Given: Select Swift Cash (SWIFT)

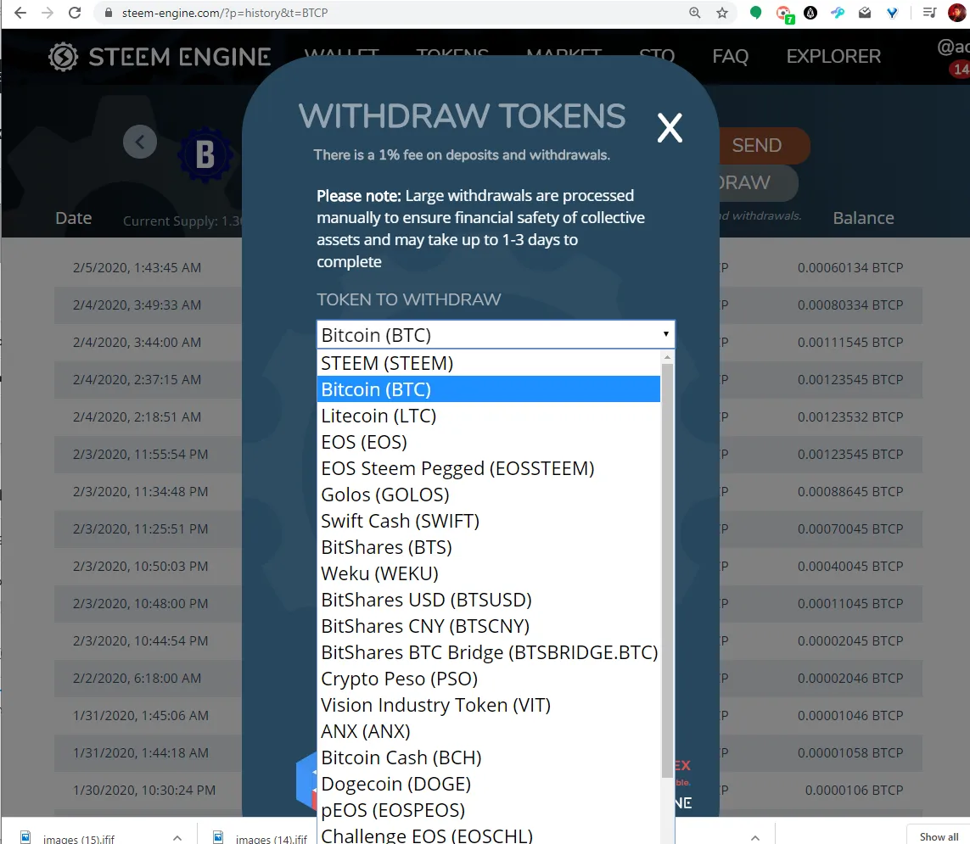Looking at the screenshot, I should (488, 521).
